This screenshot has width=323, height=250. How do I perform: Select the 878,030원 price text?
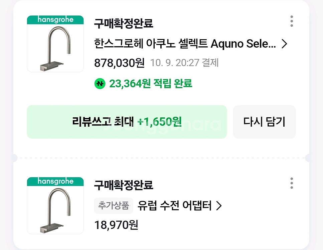click(x=119, y=63)
